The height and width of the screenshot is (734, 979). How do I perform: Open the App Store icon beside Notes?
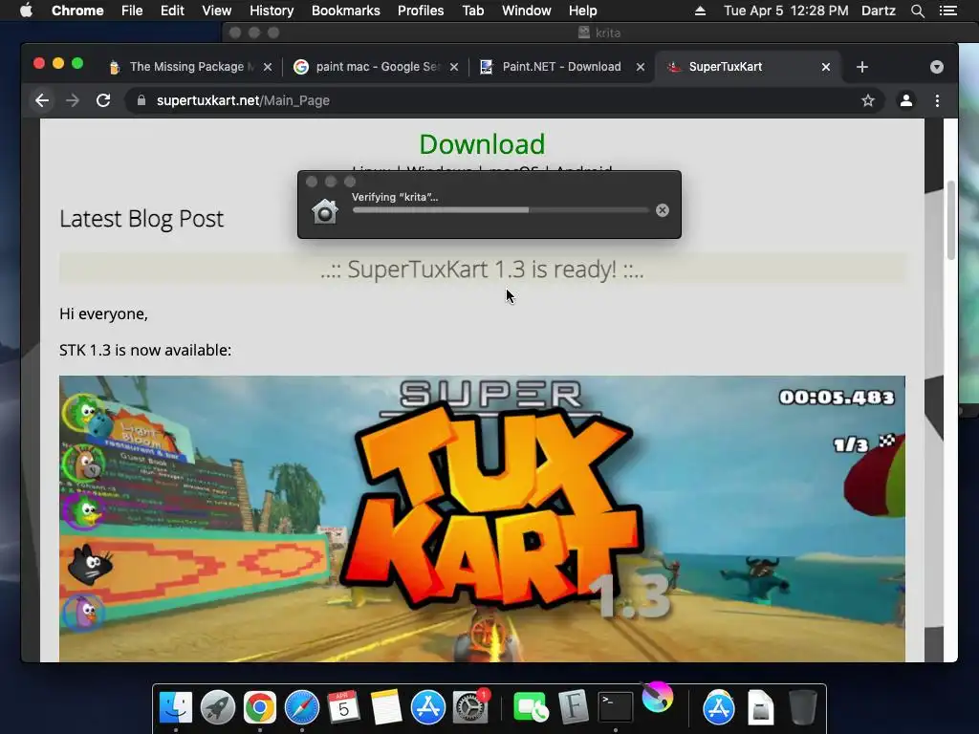pyautogui.click(x=427, y=708)
